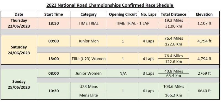221x102 pixels.
Task: Click the Junior Women category cell
Action: click(x=88, y=73)
